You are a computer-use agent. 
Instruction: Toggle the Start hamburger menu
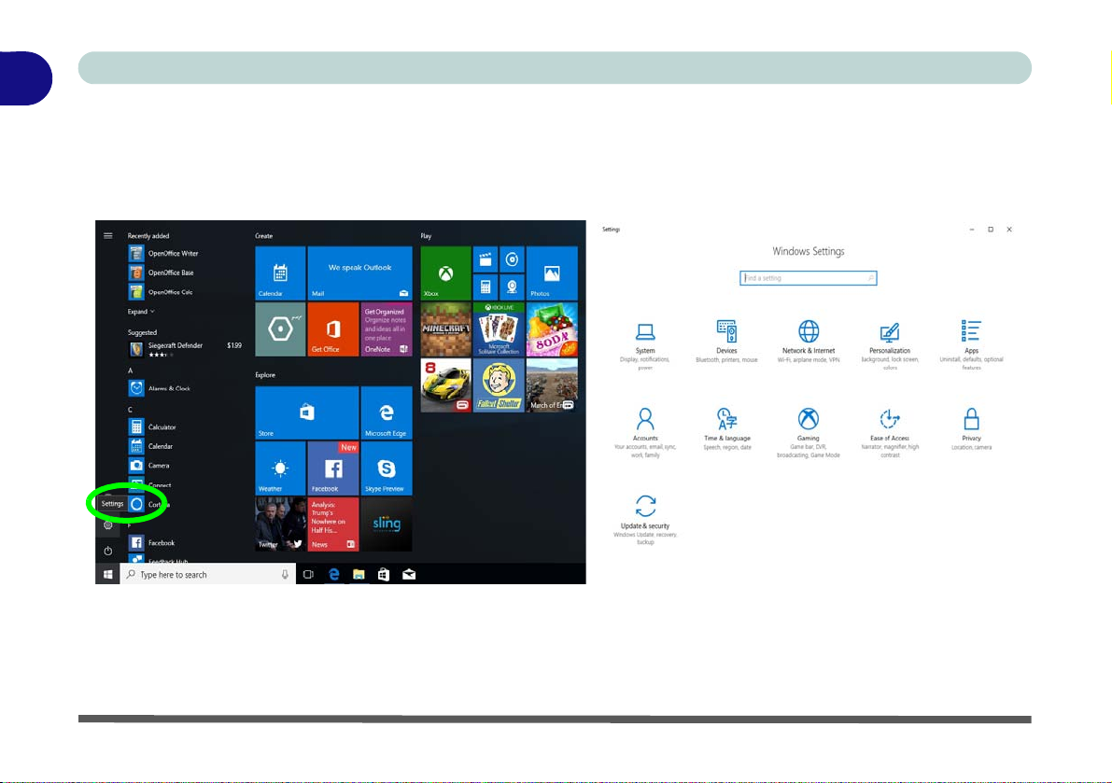coord(107,235)
